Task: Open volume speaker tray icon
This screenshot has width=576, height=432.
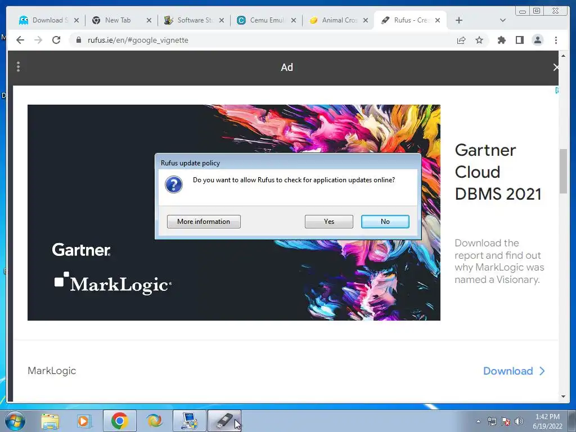Action: 519,421
